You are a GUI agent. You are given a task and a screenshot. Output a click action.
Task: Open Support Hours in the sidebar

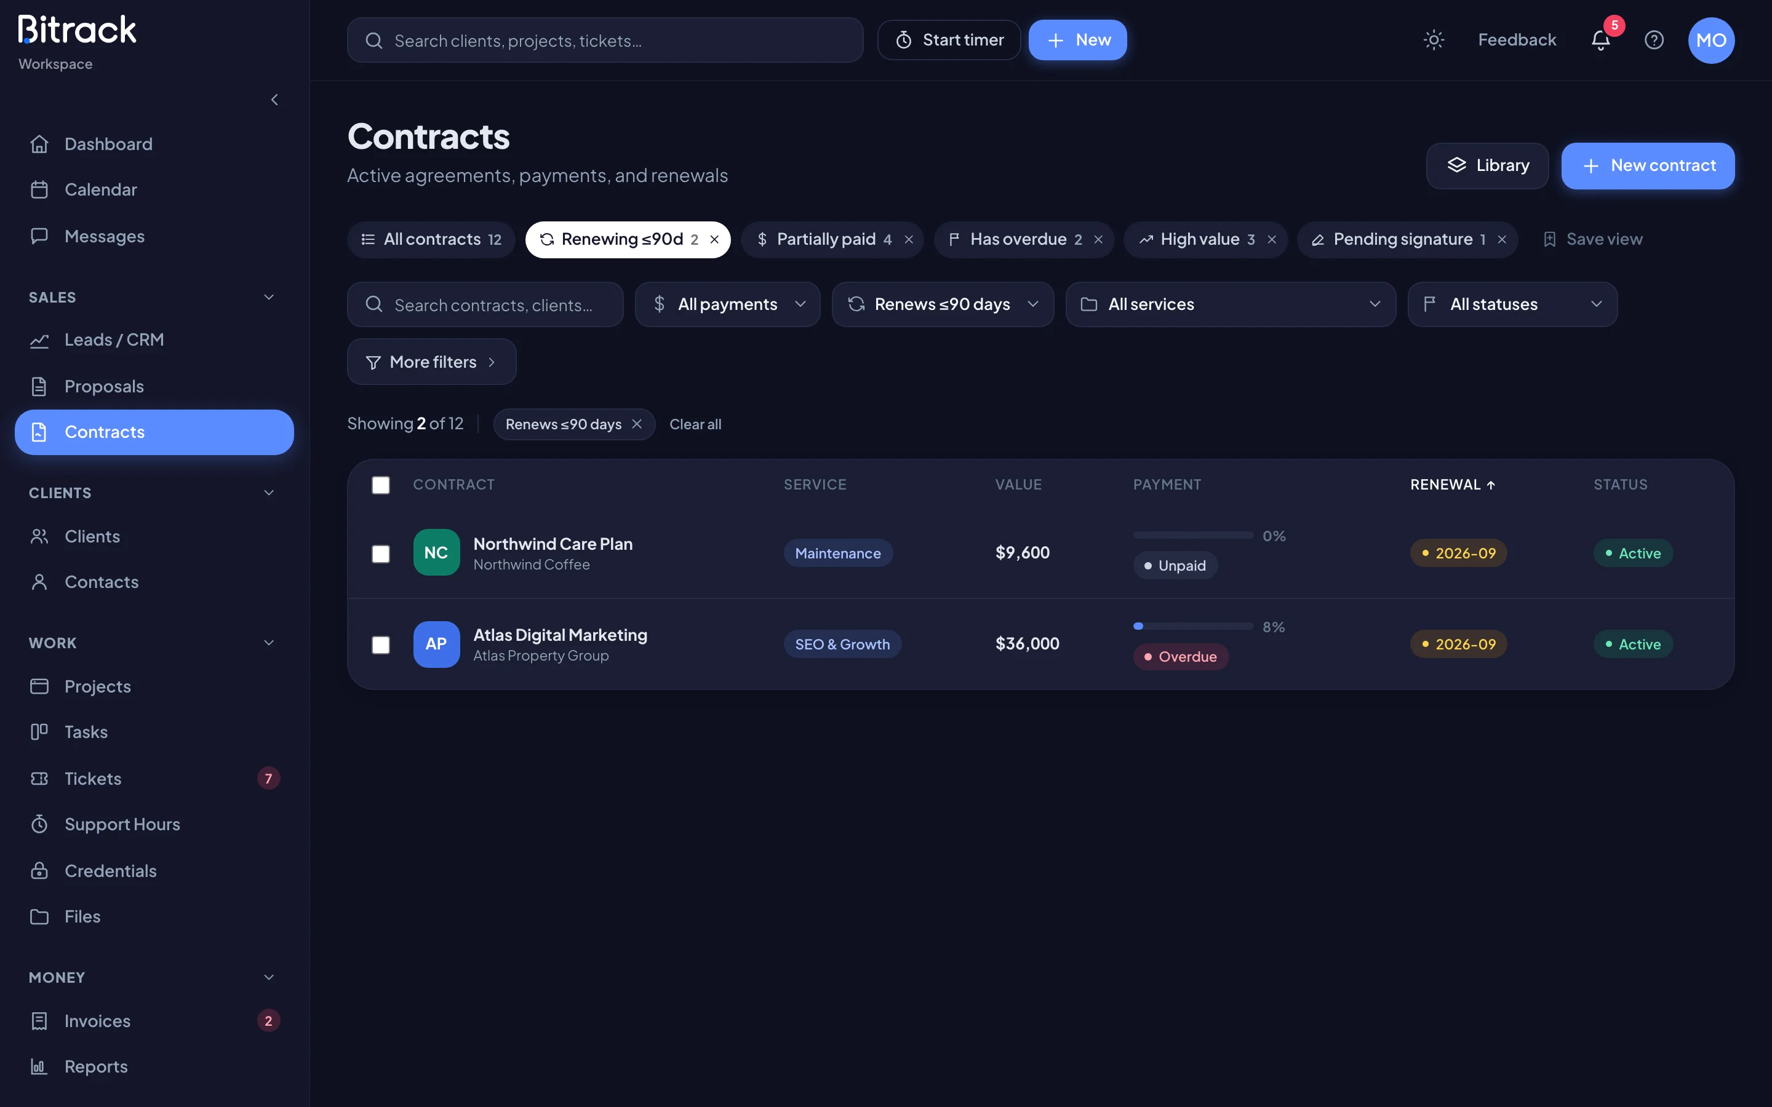(x=154, y=824)
